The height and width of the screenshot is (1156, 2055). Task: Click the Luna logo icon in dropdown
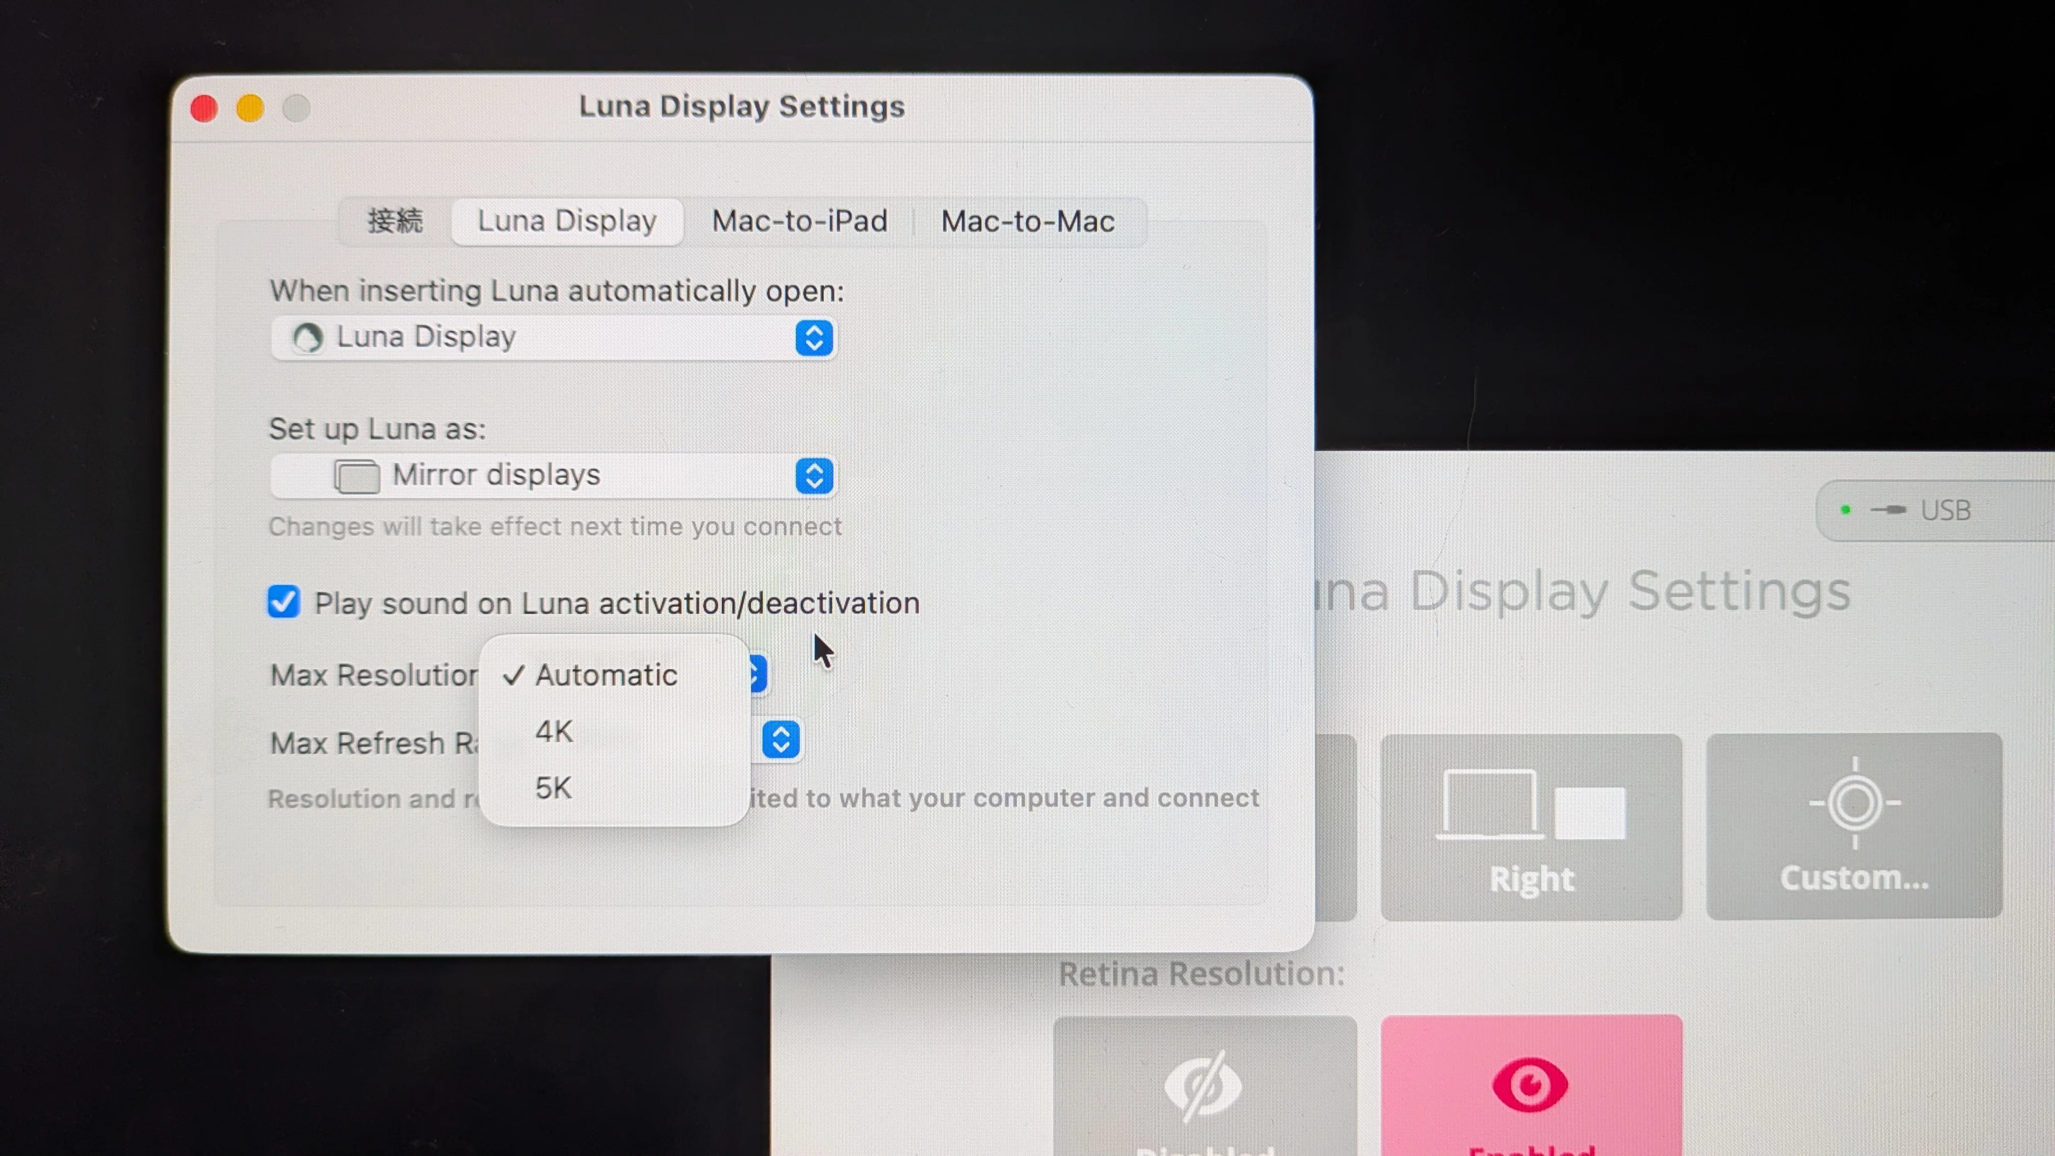307,337
